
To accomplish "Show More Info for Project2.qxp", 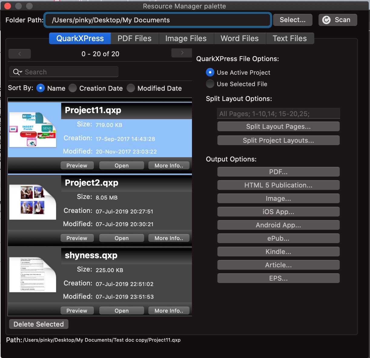I will [x=169, y=238].
